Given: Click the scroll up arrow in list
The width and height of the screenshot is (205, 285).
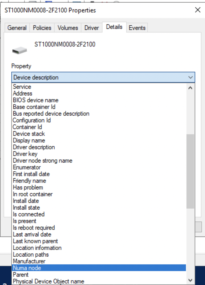Looking at the screenshot, I should [190, 88].
